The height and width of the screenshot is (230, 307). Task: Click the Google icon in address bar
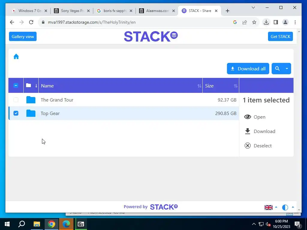(235, 22)
